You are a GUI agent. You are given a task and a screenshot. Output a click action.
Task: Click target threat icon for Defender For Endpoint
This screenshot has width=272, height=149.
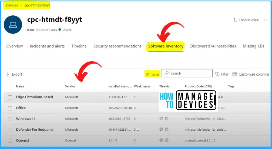point(161,129)
